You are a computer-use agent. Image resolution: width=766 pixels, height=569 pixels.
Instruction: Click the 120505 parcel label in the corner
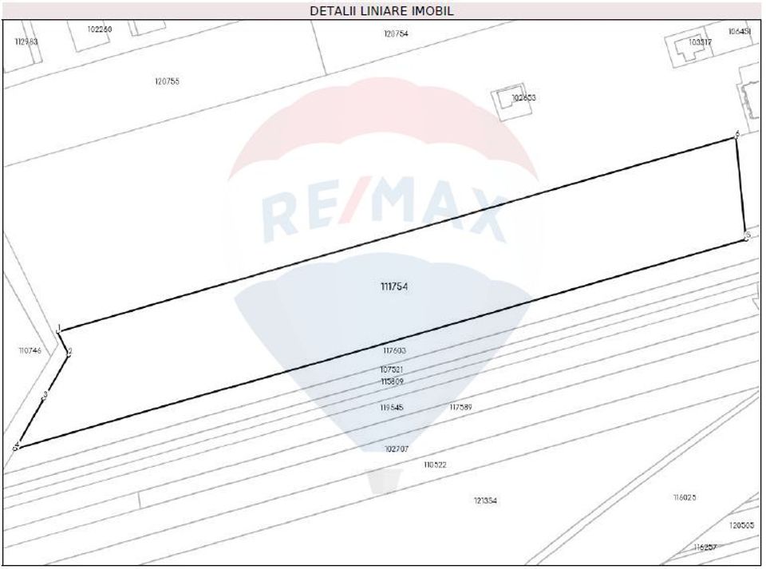[x=742, y=526]
